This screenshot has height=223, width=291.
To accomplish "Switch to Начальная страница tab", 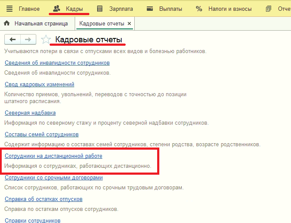I will coord(41,24).
